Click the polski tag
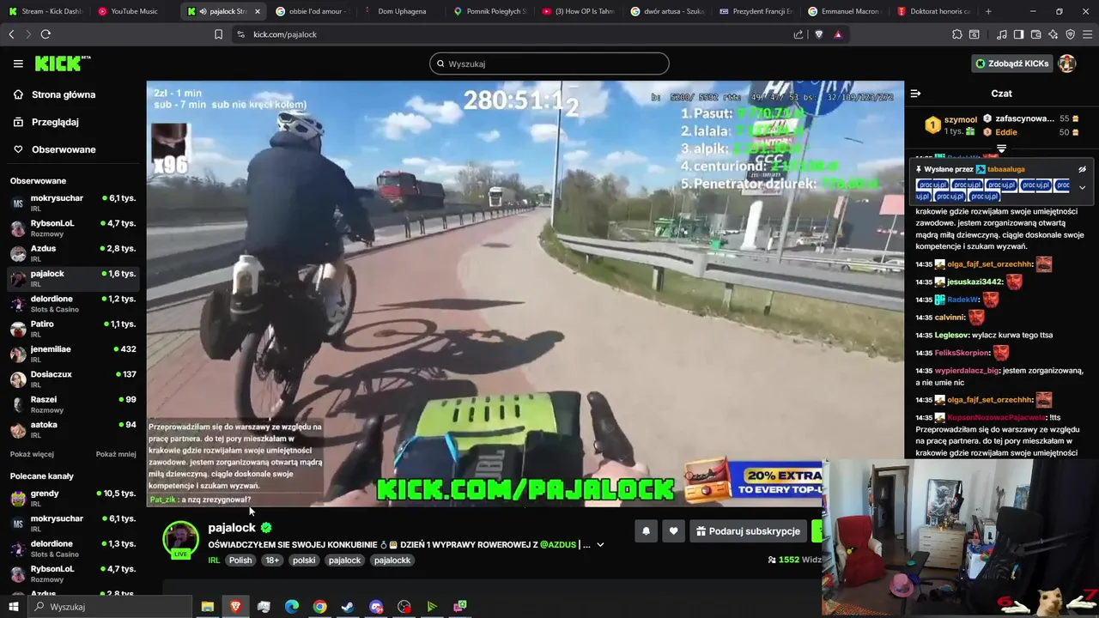Screen dimensions: 1099x618 tap(304, 560)
